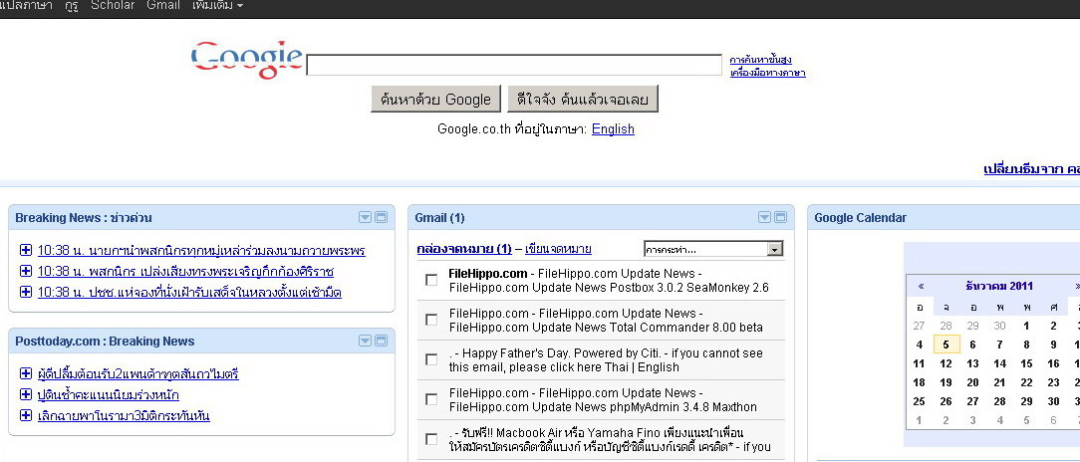Check the Happy Father's Day email
Viewport: 1080px width, 462px height.
pyautogui.click(x=431, y=359)
